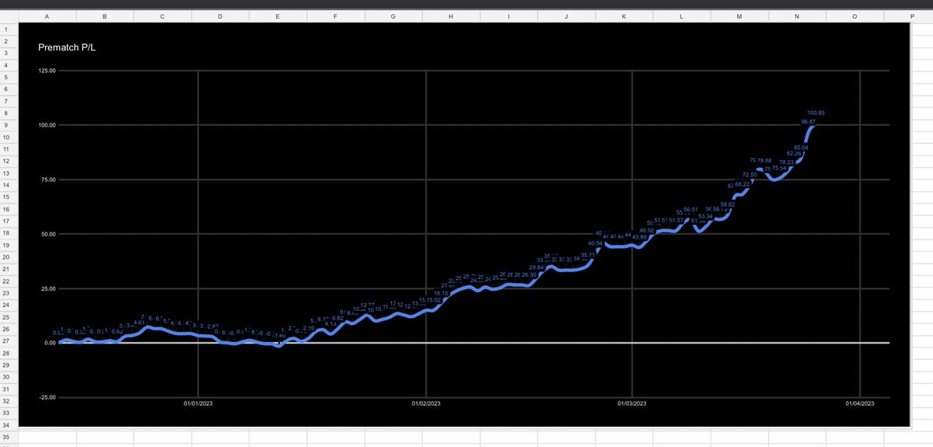Screen dimensions: 933x447
Task: Select column N header
Action: pos(797,16)
